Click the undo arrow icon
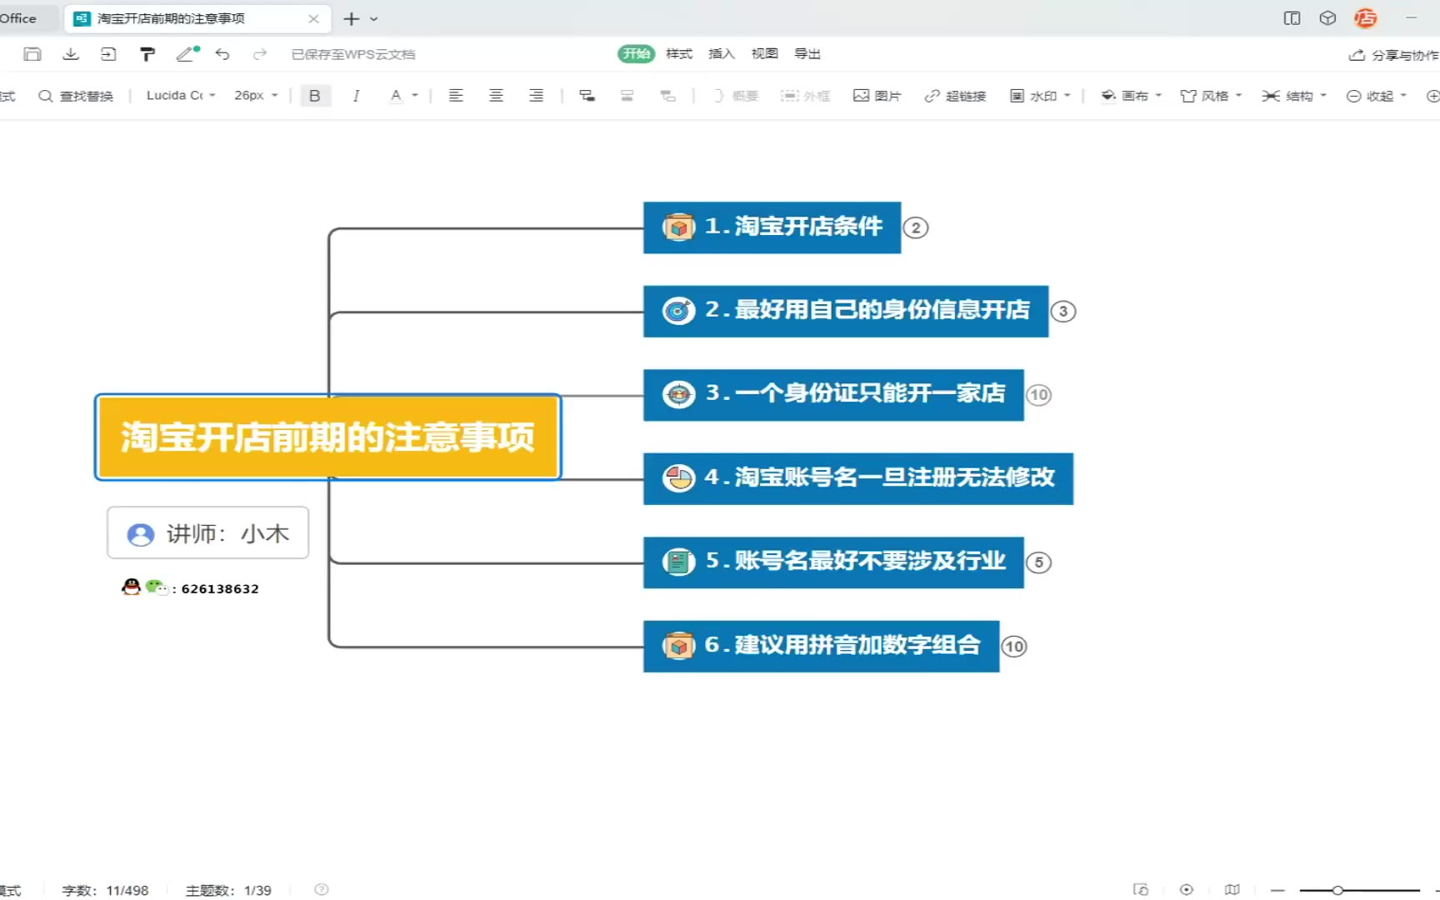1440x900 pixels. [x=222, y=54]
